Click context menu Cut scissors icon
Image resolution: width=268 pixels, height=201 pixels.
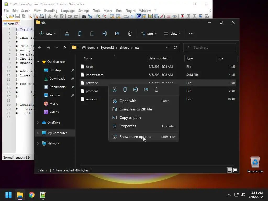pos(115,90)
